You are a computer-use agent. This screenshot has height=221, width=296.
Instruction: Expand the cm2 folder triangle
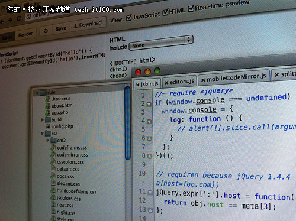48,141
